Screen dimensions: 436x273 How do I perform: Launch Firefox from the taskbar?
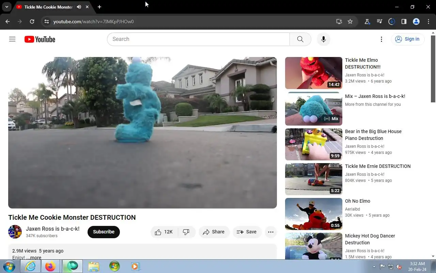click(x=50, y=266)
